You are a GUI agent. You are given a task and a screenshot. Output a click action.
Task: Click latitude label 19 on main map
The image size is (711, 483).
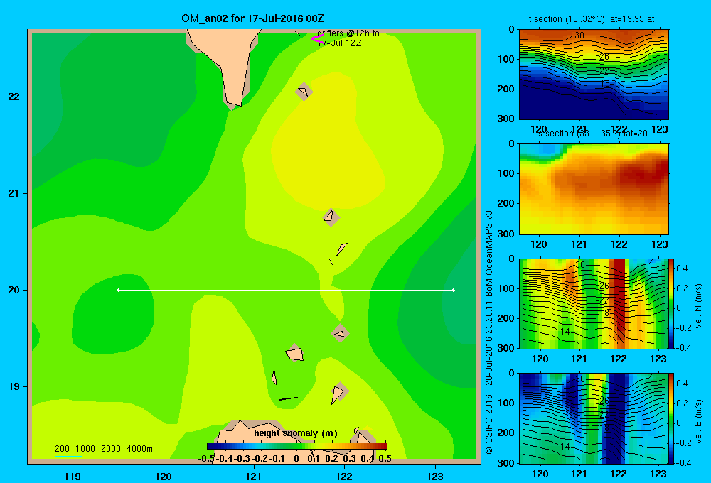coord(14,386)
